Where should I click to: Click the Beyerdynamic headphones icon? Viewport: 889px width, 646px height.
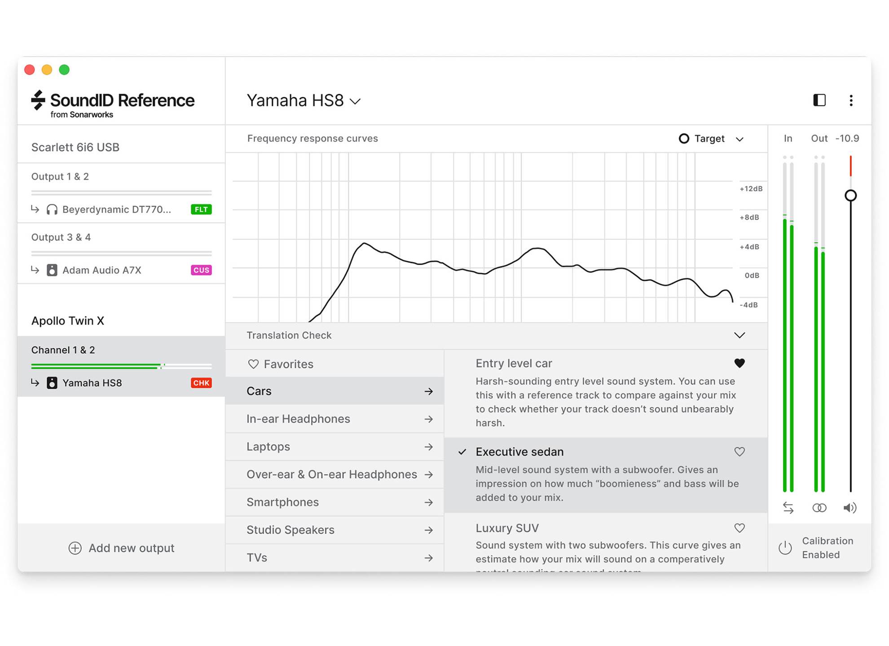(x=52, y=210)
